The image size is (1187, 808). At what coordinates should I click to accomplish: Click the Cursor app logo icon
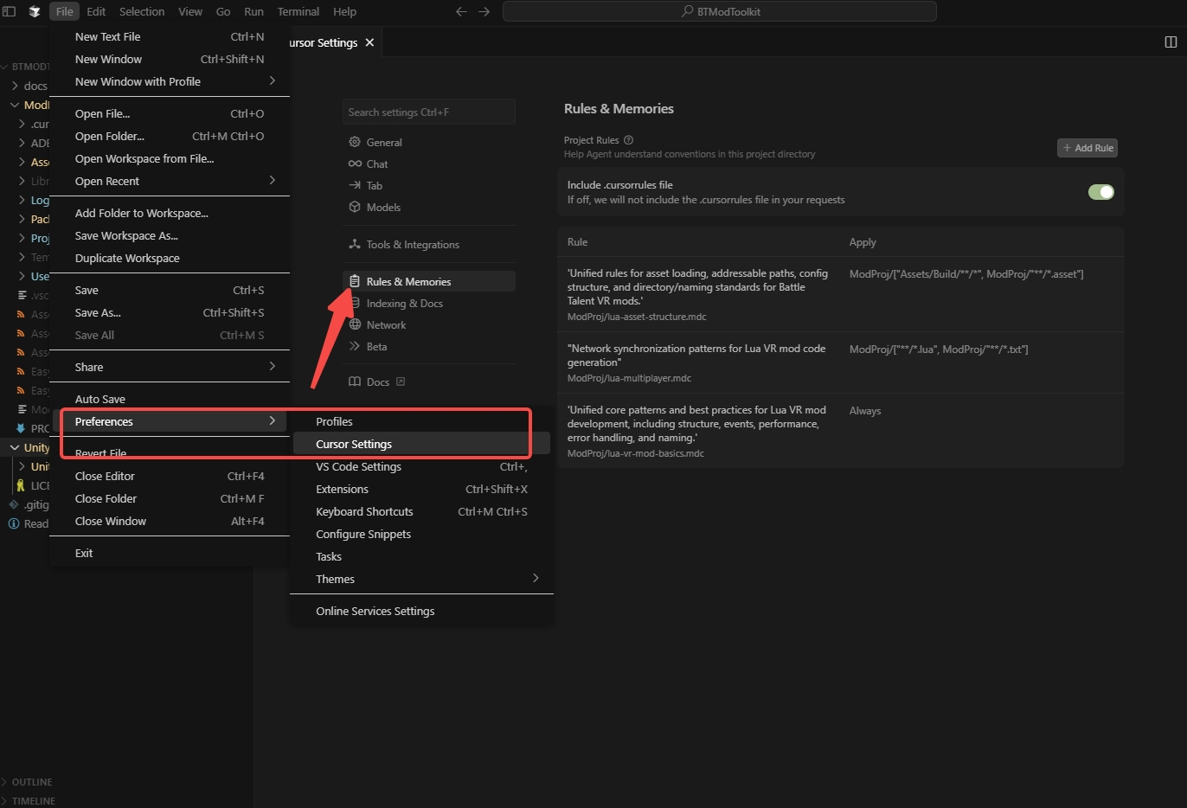pyautogui.click(x=35, y=11)
